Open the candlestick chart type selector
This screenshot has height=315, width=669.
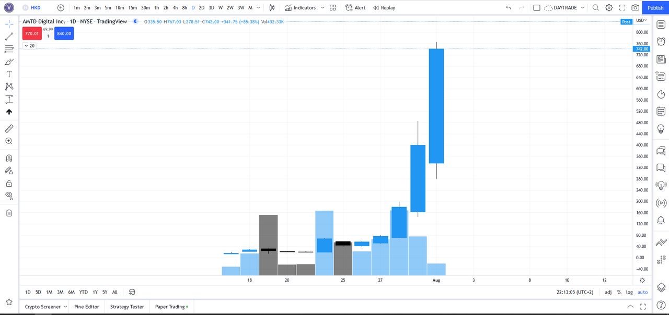coord(272,8)
